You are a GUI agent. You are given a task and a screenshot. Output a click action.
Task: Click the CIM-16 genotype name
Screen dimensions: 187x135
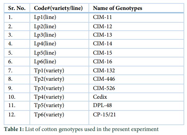(103, 61)
